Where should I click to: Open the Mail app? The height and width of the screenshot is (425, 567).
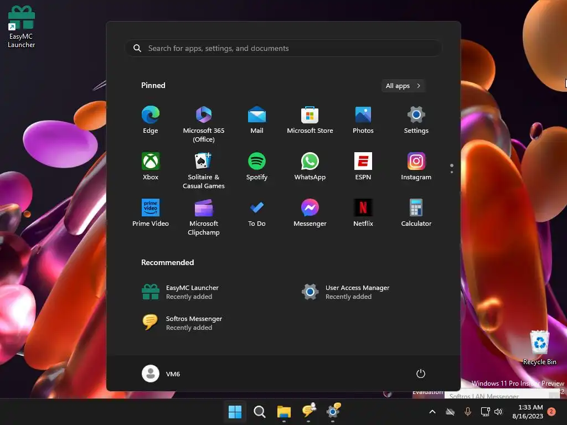point(257,120)
